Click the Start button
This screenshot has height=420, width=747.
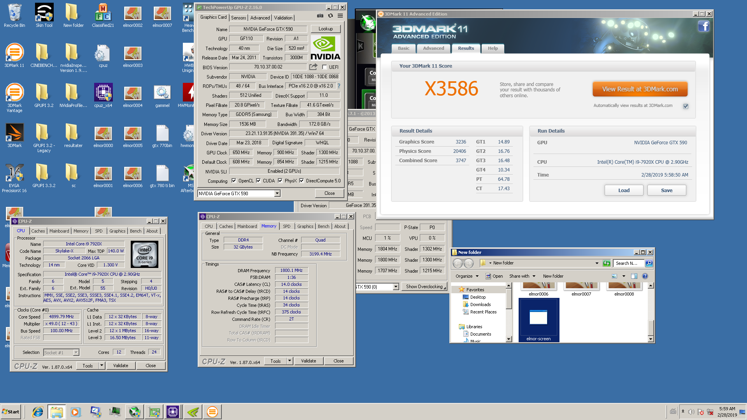11,412
